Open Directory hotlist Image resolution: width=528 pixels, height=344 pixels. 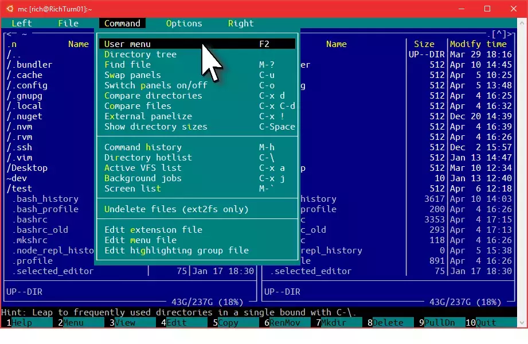(197, 157)
